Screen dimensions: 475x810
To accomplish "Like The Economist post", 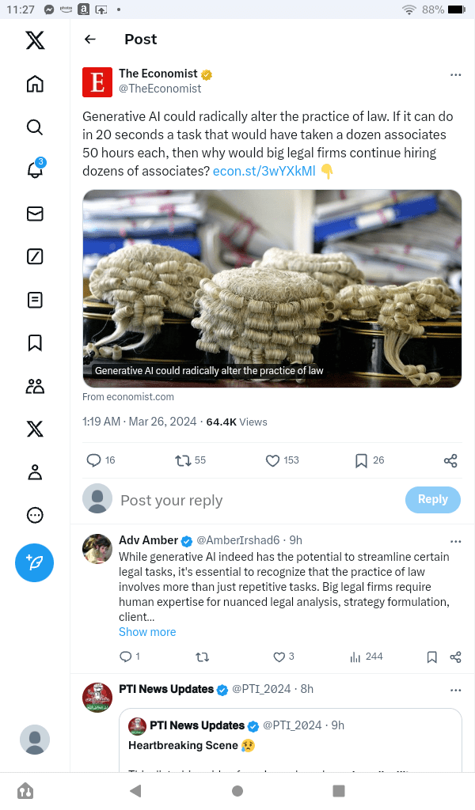I will tap(273, 460).
